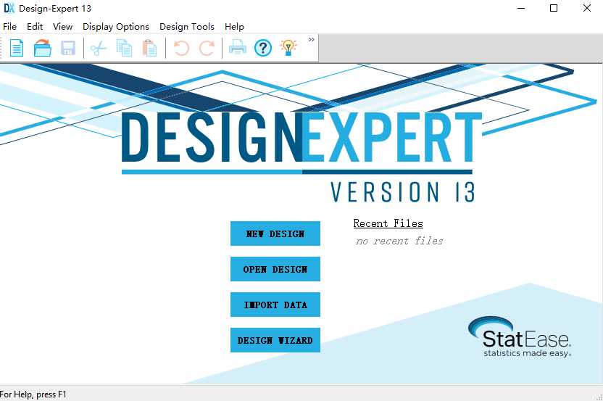Click the Cut scissors icon
Image resolution: width=603 pixels, height=401 pixels.
point(99,48)
